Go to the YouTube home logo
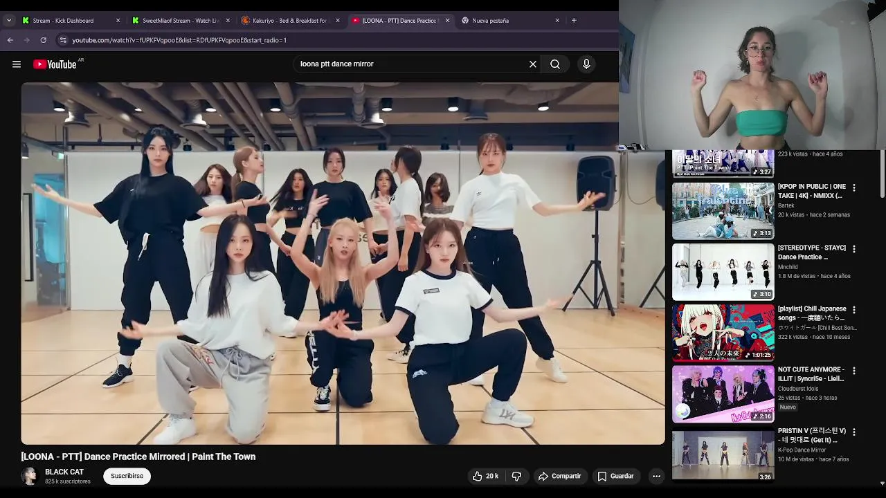The height and width of the screenshot is (498, 886). pos(55,64)
